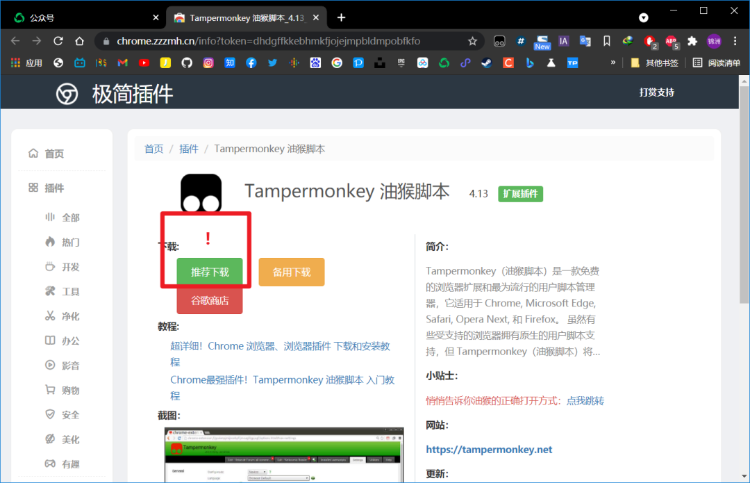The image size is (750, 483).
Task: Open the Gmail bookmark
Action: [122, 63]
